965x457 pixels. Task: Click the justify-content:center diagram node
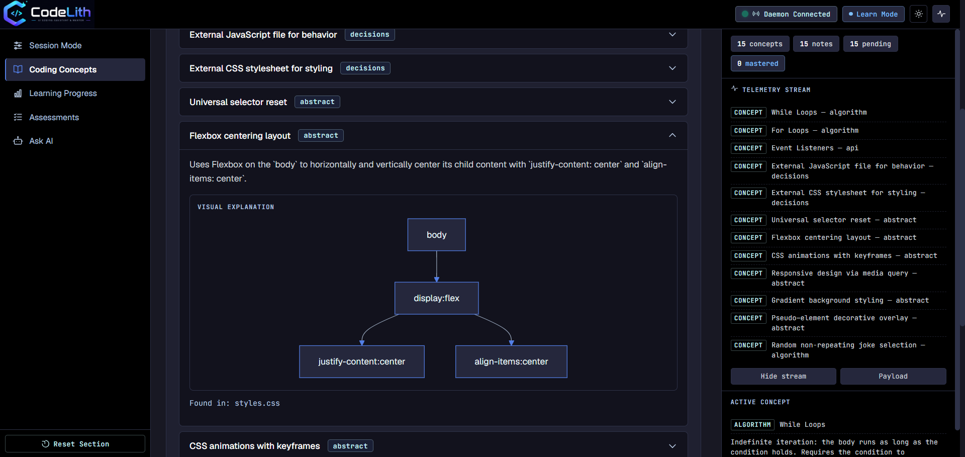362,361
